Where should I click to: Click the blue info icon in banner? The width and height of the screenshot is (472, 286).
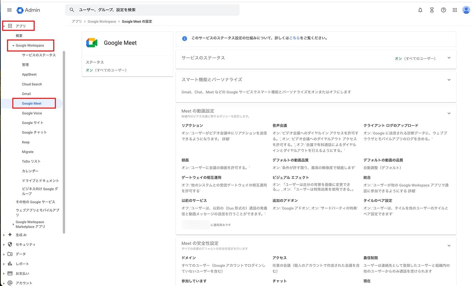coord(184,38)
